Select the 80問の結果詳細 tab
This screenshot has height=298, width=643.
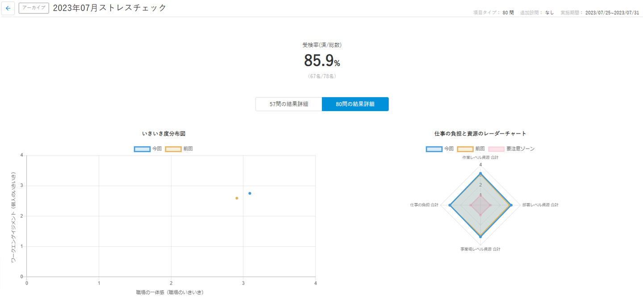coord(355,104)
